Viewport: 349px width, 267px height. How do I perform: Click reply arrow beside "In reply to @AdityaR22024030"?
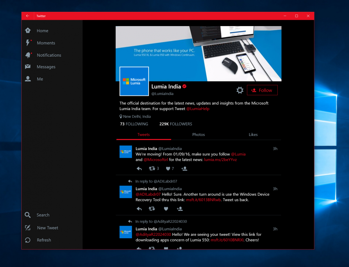click(130, 221)
